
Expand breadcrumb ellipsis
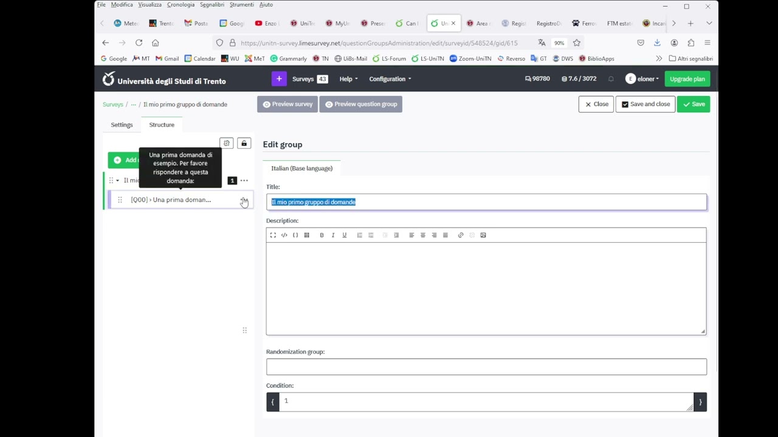(x=133, y=104)
